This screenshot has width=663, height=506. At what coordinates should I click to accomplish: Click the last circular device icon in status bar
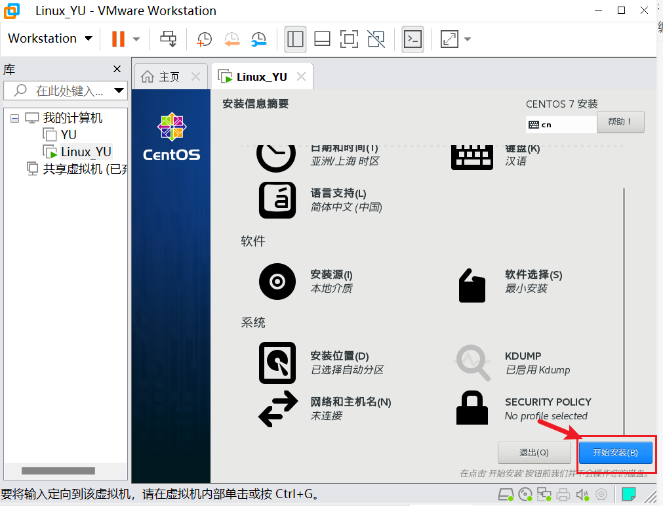coord(601,494)
